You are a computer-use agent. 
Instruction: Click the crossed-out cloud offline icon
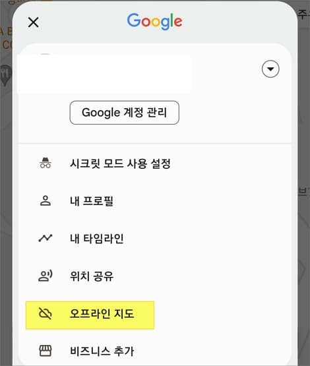[x=46, y=313]
